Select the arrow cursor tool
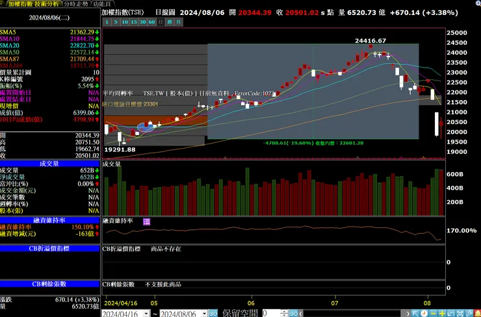 coord(415,313)
